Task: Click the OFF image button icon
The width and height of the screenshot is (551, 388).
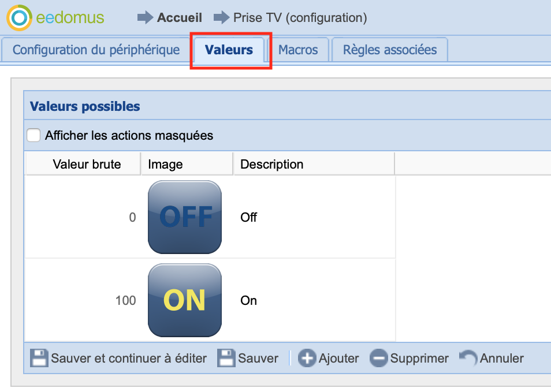Action: [x=185, y=217]
